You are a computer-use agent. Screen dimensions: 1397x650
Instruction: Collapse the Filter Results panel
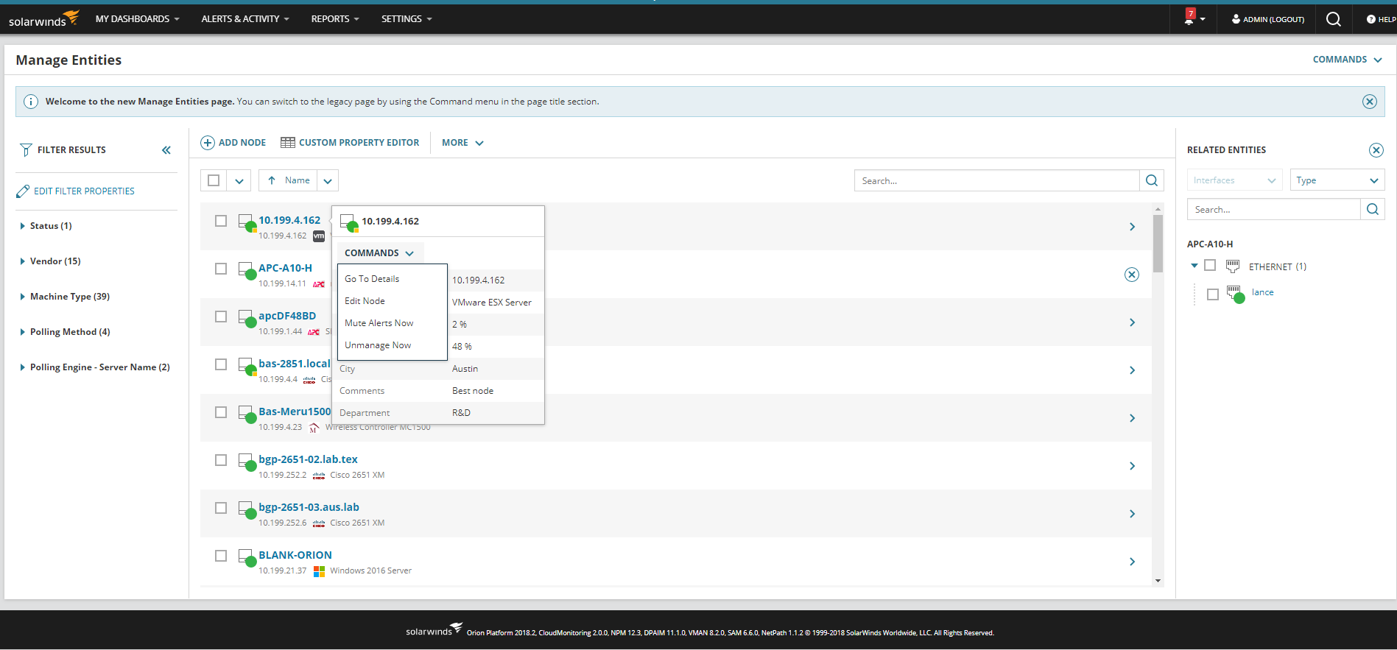166,150
